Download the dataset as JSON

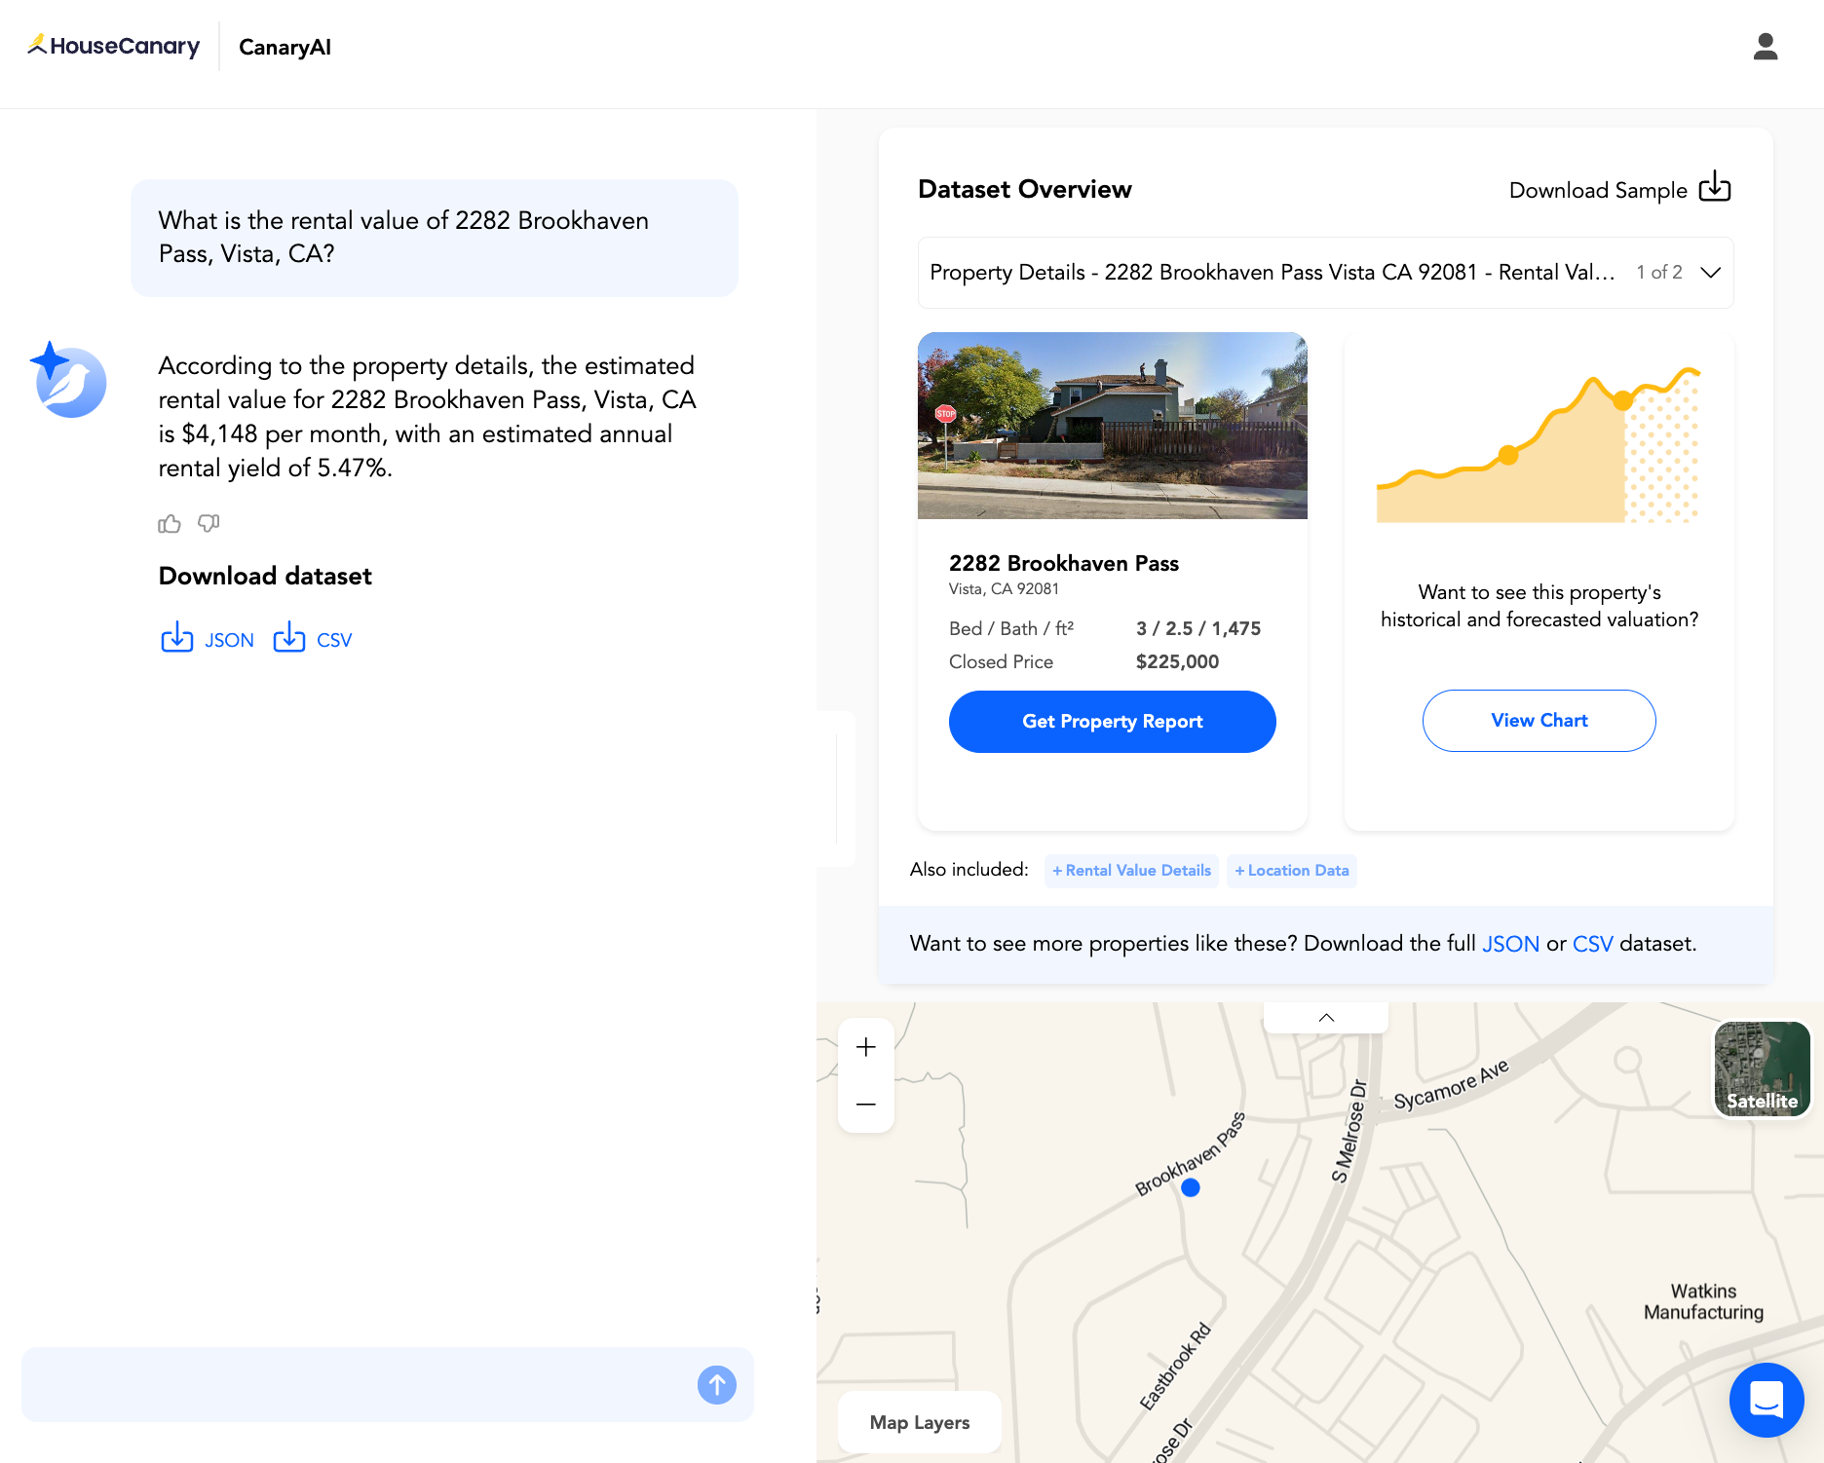coord(207,639)
